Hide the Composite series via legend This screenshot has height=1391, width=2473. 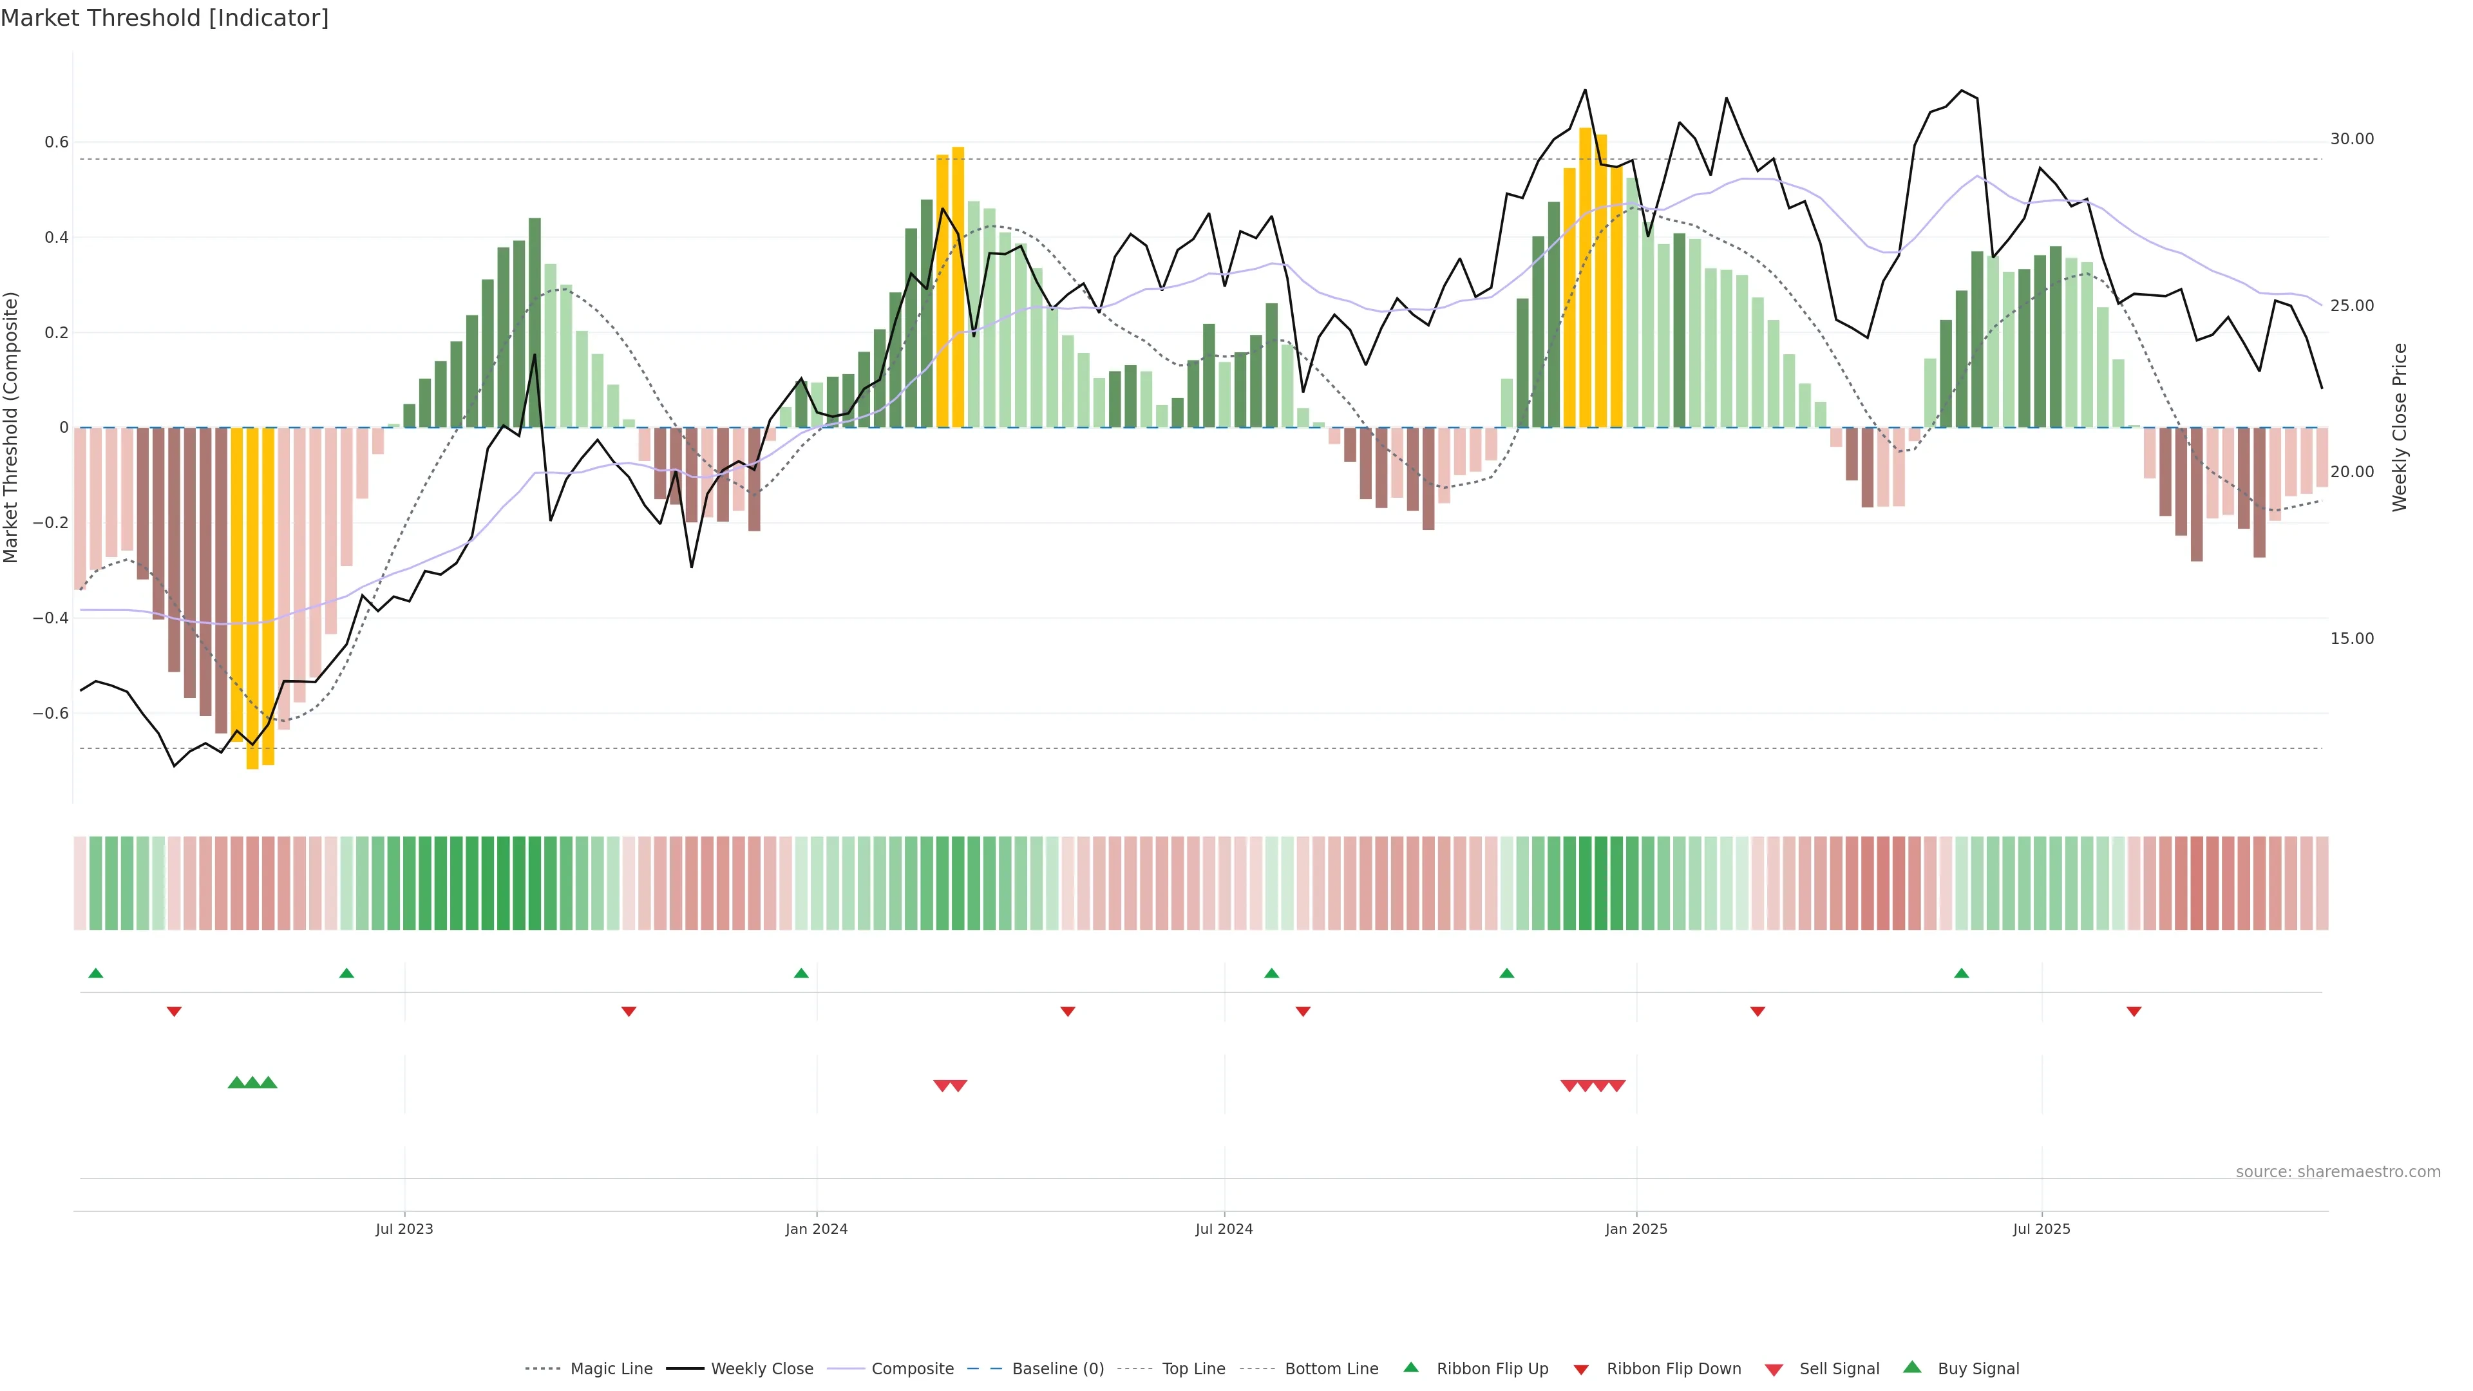pyautogui.click(x=912, y=1369)
